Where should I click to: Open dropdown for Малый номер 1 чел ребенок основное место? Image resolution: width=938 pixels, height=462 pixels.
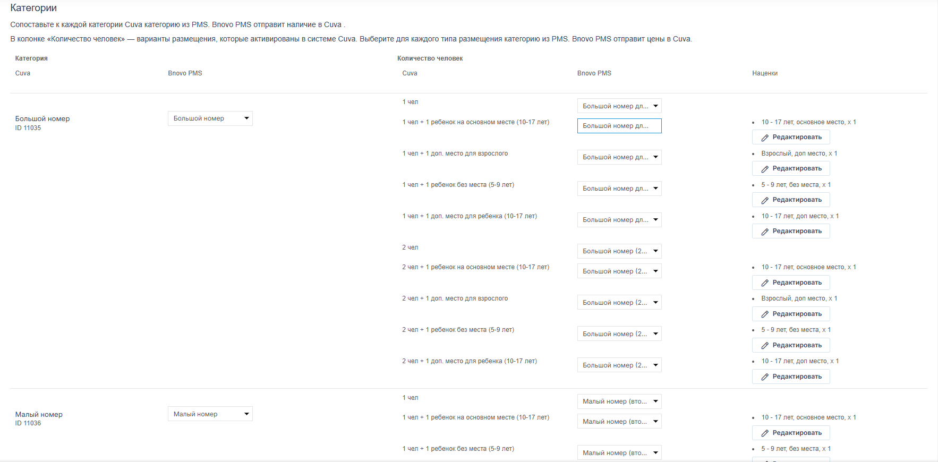619,422
